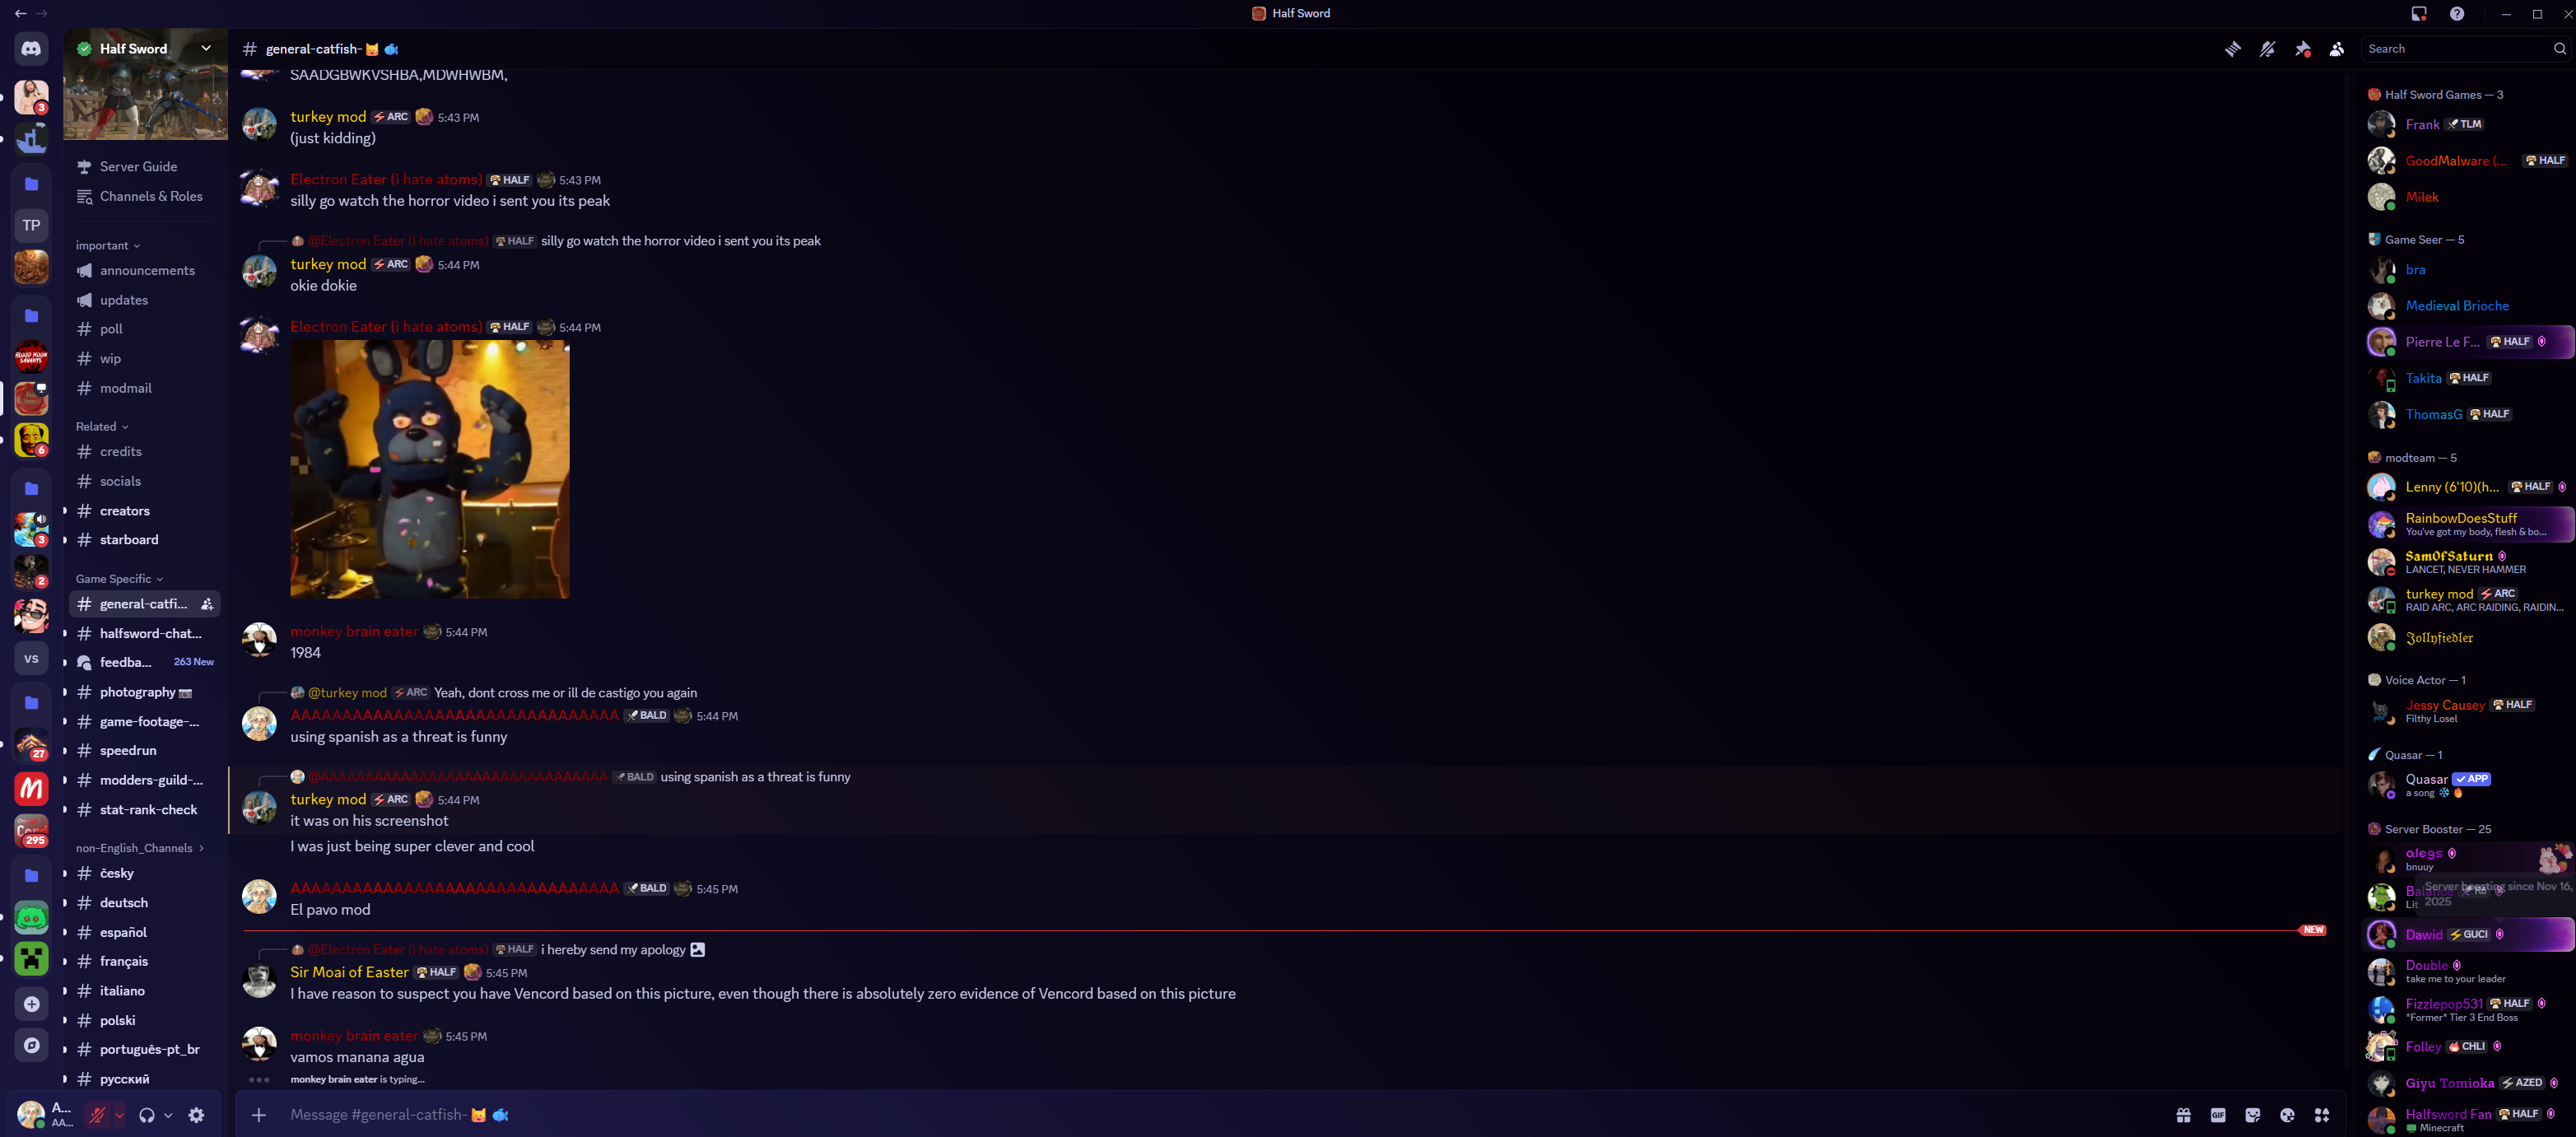The height and width of the screenshot is (1137, 2576).
Task: Open SamOfSaturn in the member list
Action: [x=2467, y=562]
